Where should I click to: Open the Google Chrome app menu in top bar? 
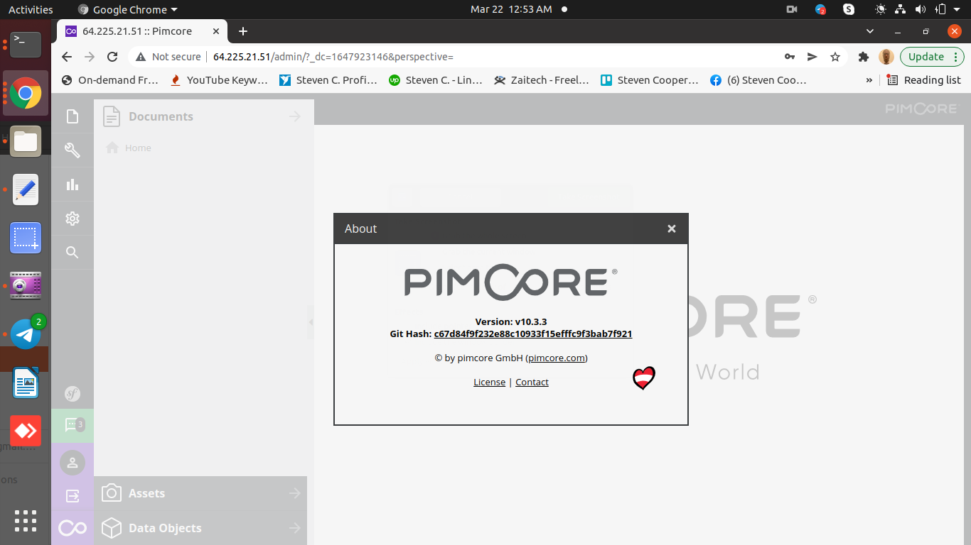coord(128,9)
